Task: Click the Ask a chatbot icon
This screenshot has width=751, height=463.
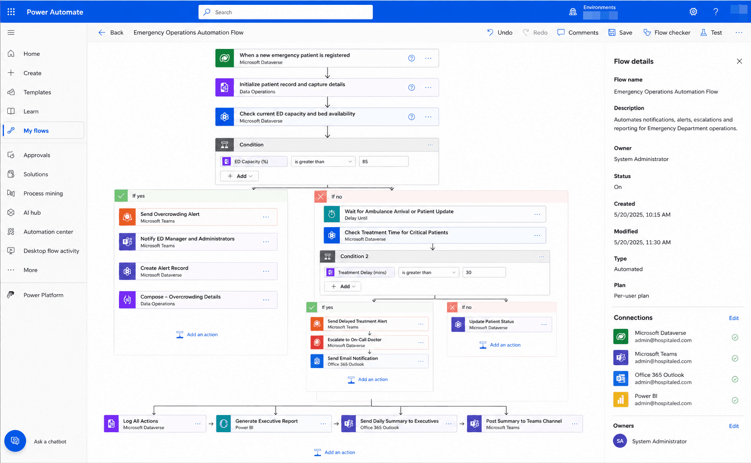Action: (15, 441)
